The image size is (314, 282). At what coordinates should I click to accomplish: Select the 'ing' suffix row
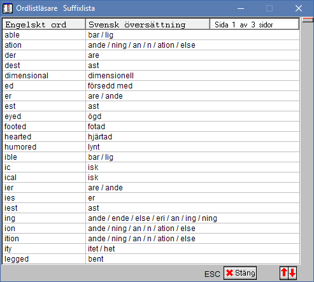coord(151,218)
